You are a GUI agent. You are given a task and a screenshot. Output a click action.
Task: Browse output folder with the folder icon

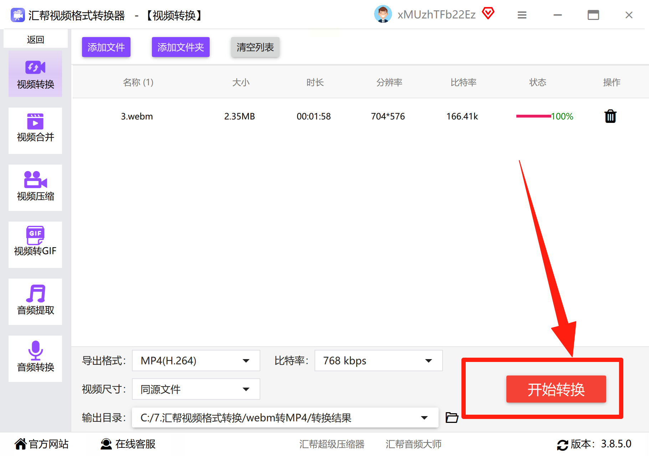(452, 417)
